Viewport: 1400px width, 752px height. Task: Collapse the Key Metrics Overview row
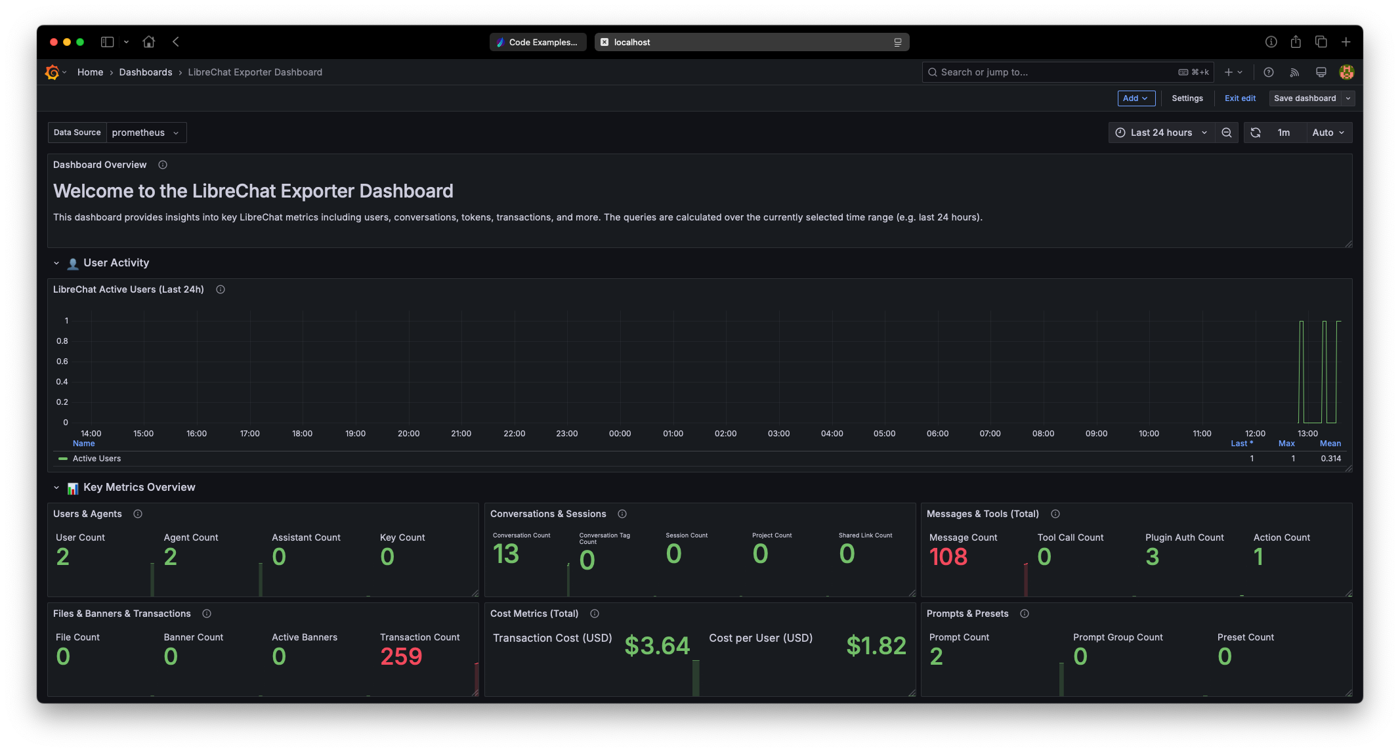tap(56, 488)
